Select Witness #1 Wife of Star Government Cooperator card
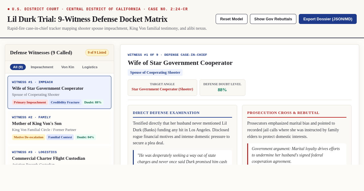The image size is (364, 191). [x=59, y=92]
